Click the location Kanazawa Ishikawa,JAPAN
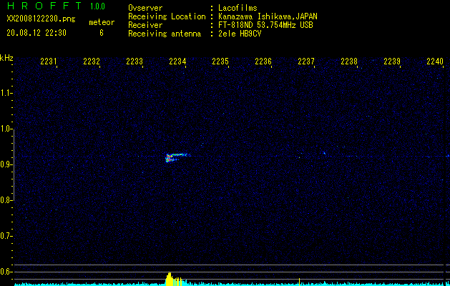 tap(268, 16)
